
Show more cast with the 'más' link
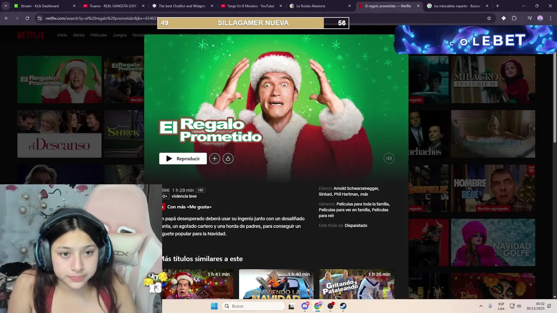pyautogui.click(x=364, y=194)
